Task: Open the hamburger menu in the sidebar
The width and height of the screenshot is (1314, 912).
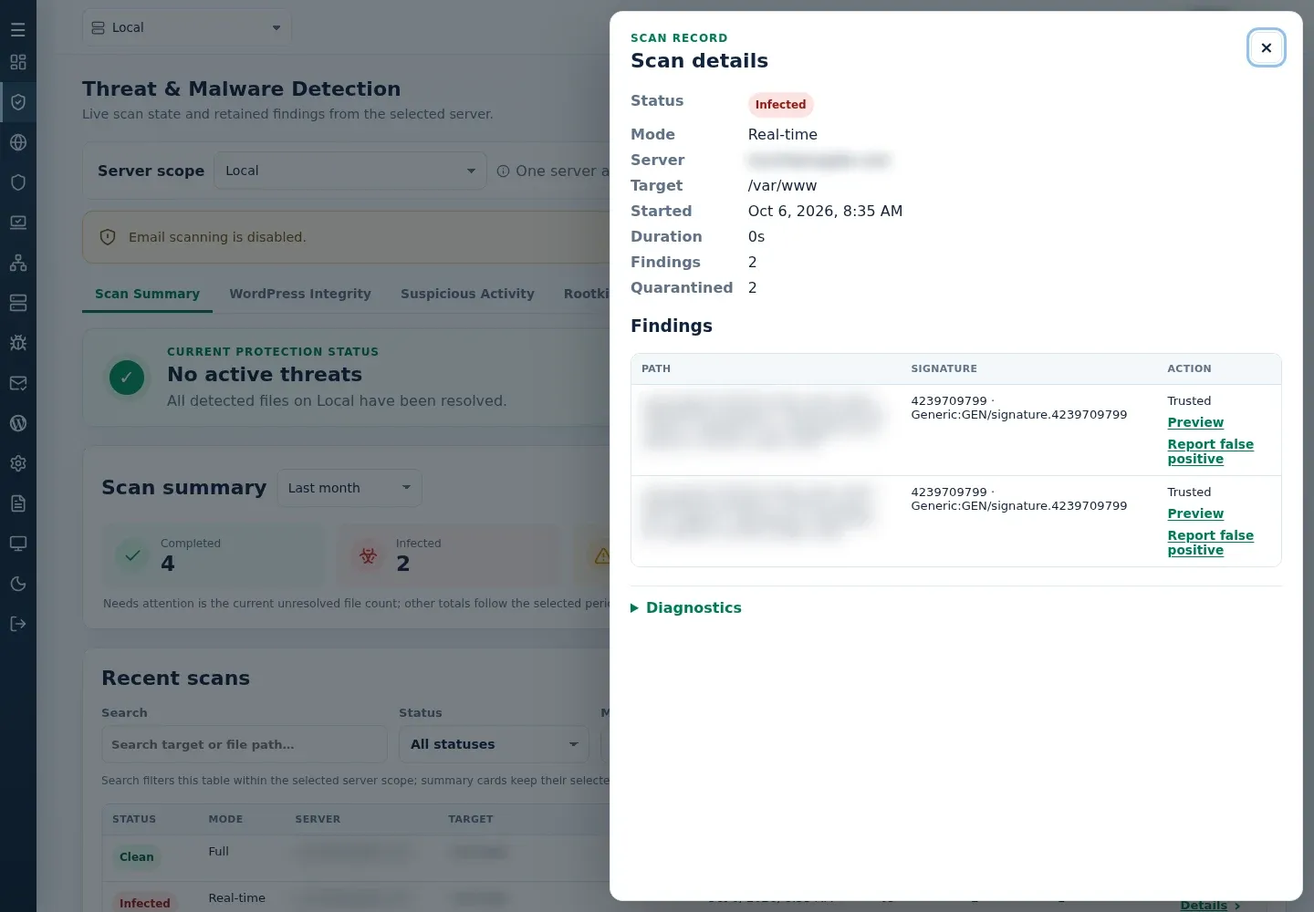Action: [18, 29]
